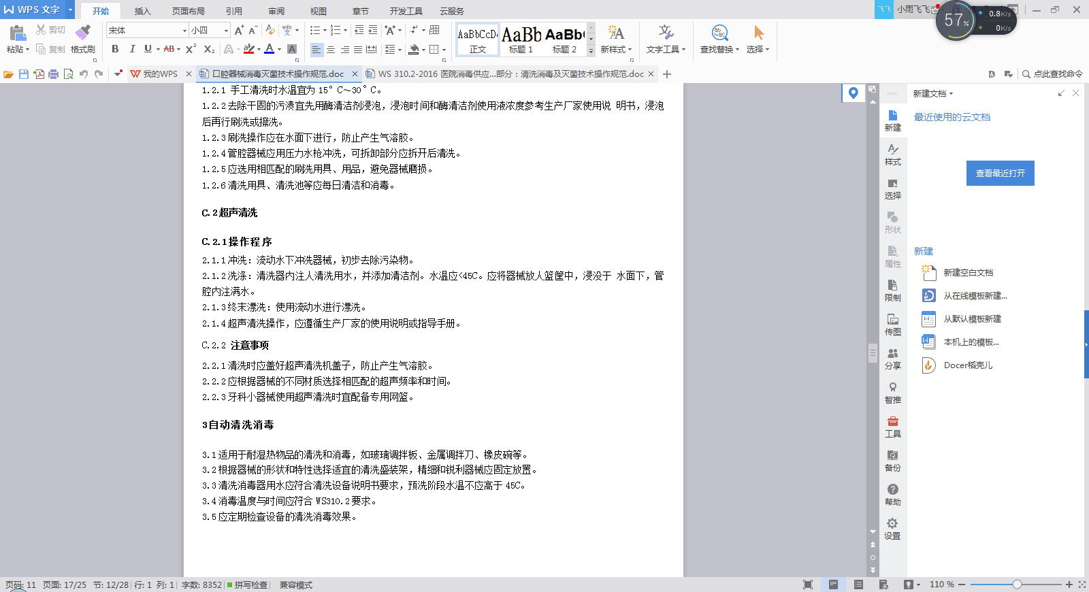Open the Tools (工具) sidebar panel
This screenshot has height=592, width=1089.
892,427
